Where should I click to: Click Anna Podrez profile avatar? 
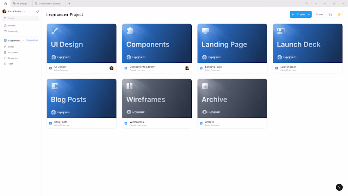coord(4,11)
